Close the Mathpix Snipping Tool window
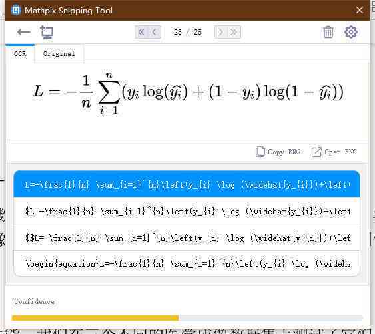 pyautogui.click(x=360, y=10)
